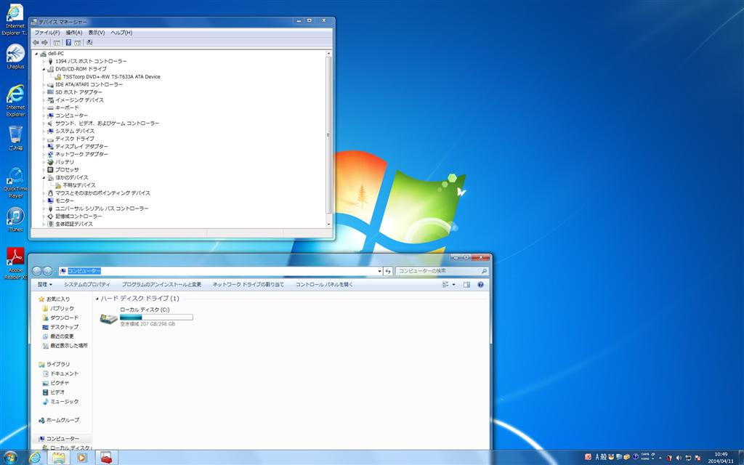Open the address bar history dropdown arrow
This screenshot has height=465, width=744.
click(379, 271)
